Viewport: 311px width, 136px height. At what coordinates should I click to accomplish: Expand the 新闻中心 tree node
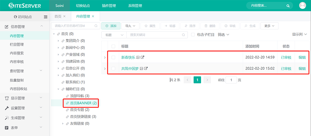(x=59, y=48)
